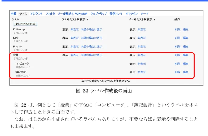The width and height of the screenshot is (208, 136).
Task: Select the Misc label name
Action: (16, 38)
